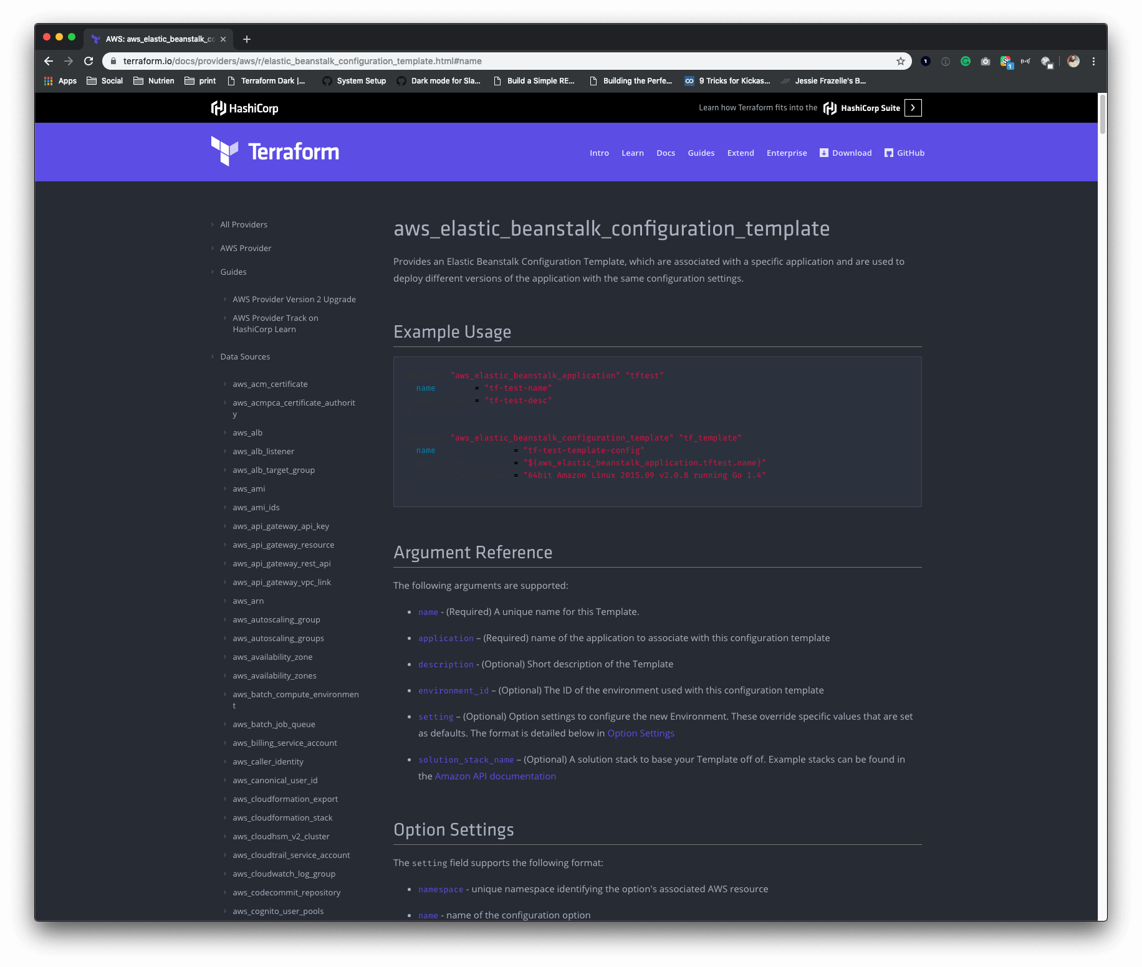The image size is (1142, 967).
Task: Close the AWS elastic_beanstalk tab
Action: pos(223,39)
